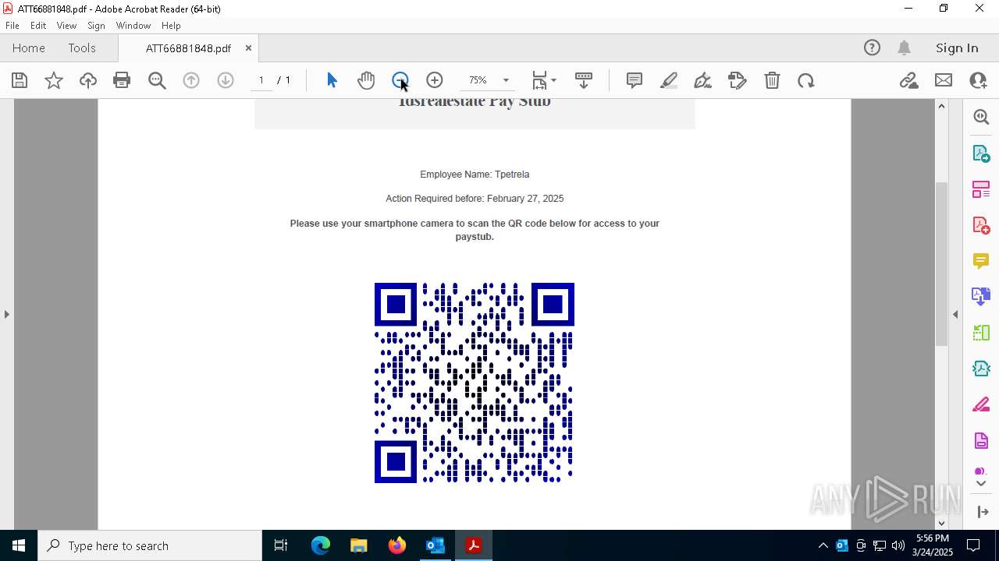Viewport: 999px width, 561px height.
Task: Open Create PDF tool in right pane
Action: pyautogui.click(x=981, y=224)
